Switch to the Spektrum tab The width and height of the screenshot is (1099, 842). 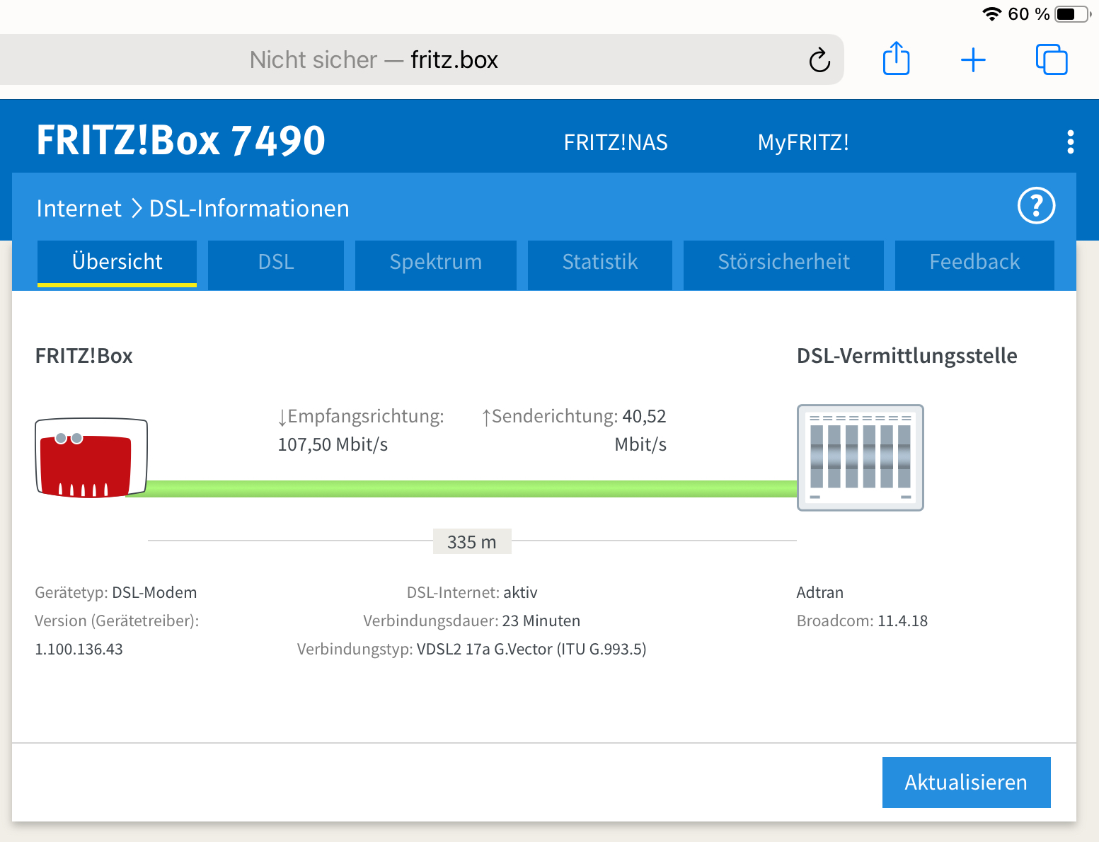pos(436,265)
